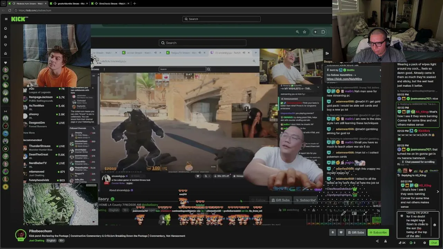The image size is (443, 249).
Task: Click the Chat paused for scrolling notice
Action: (418, 162)
